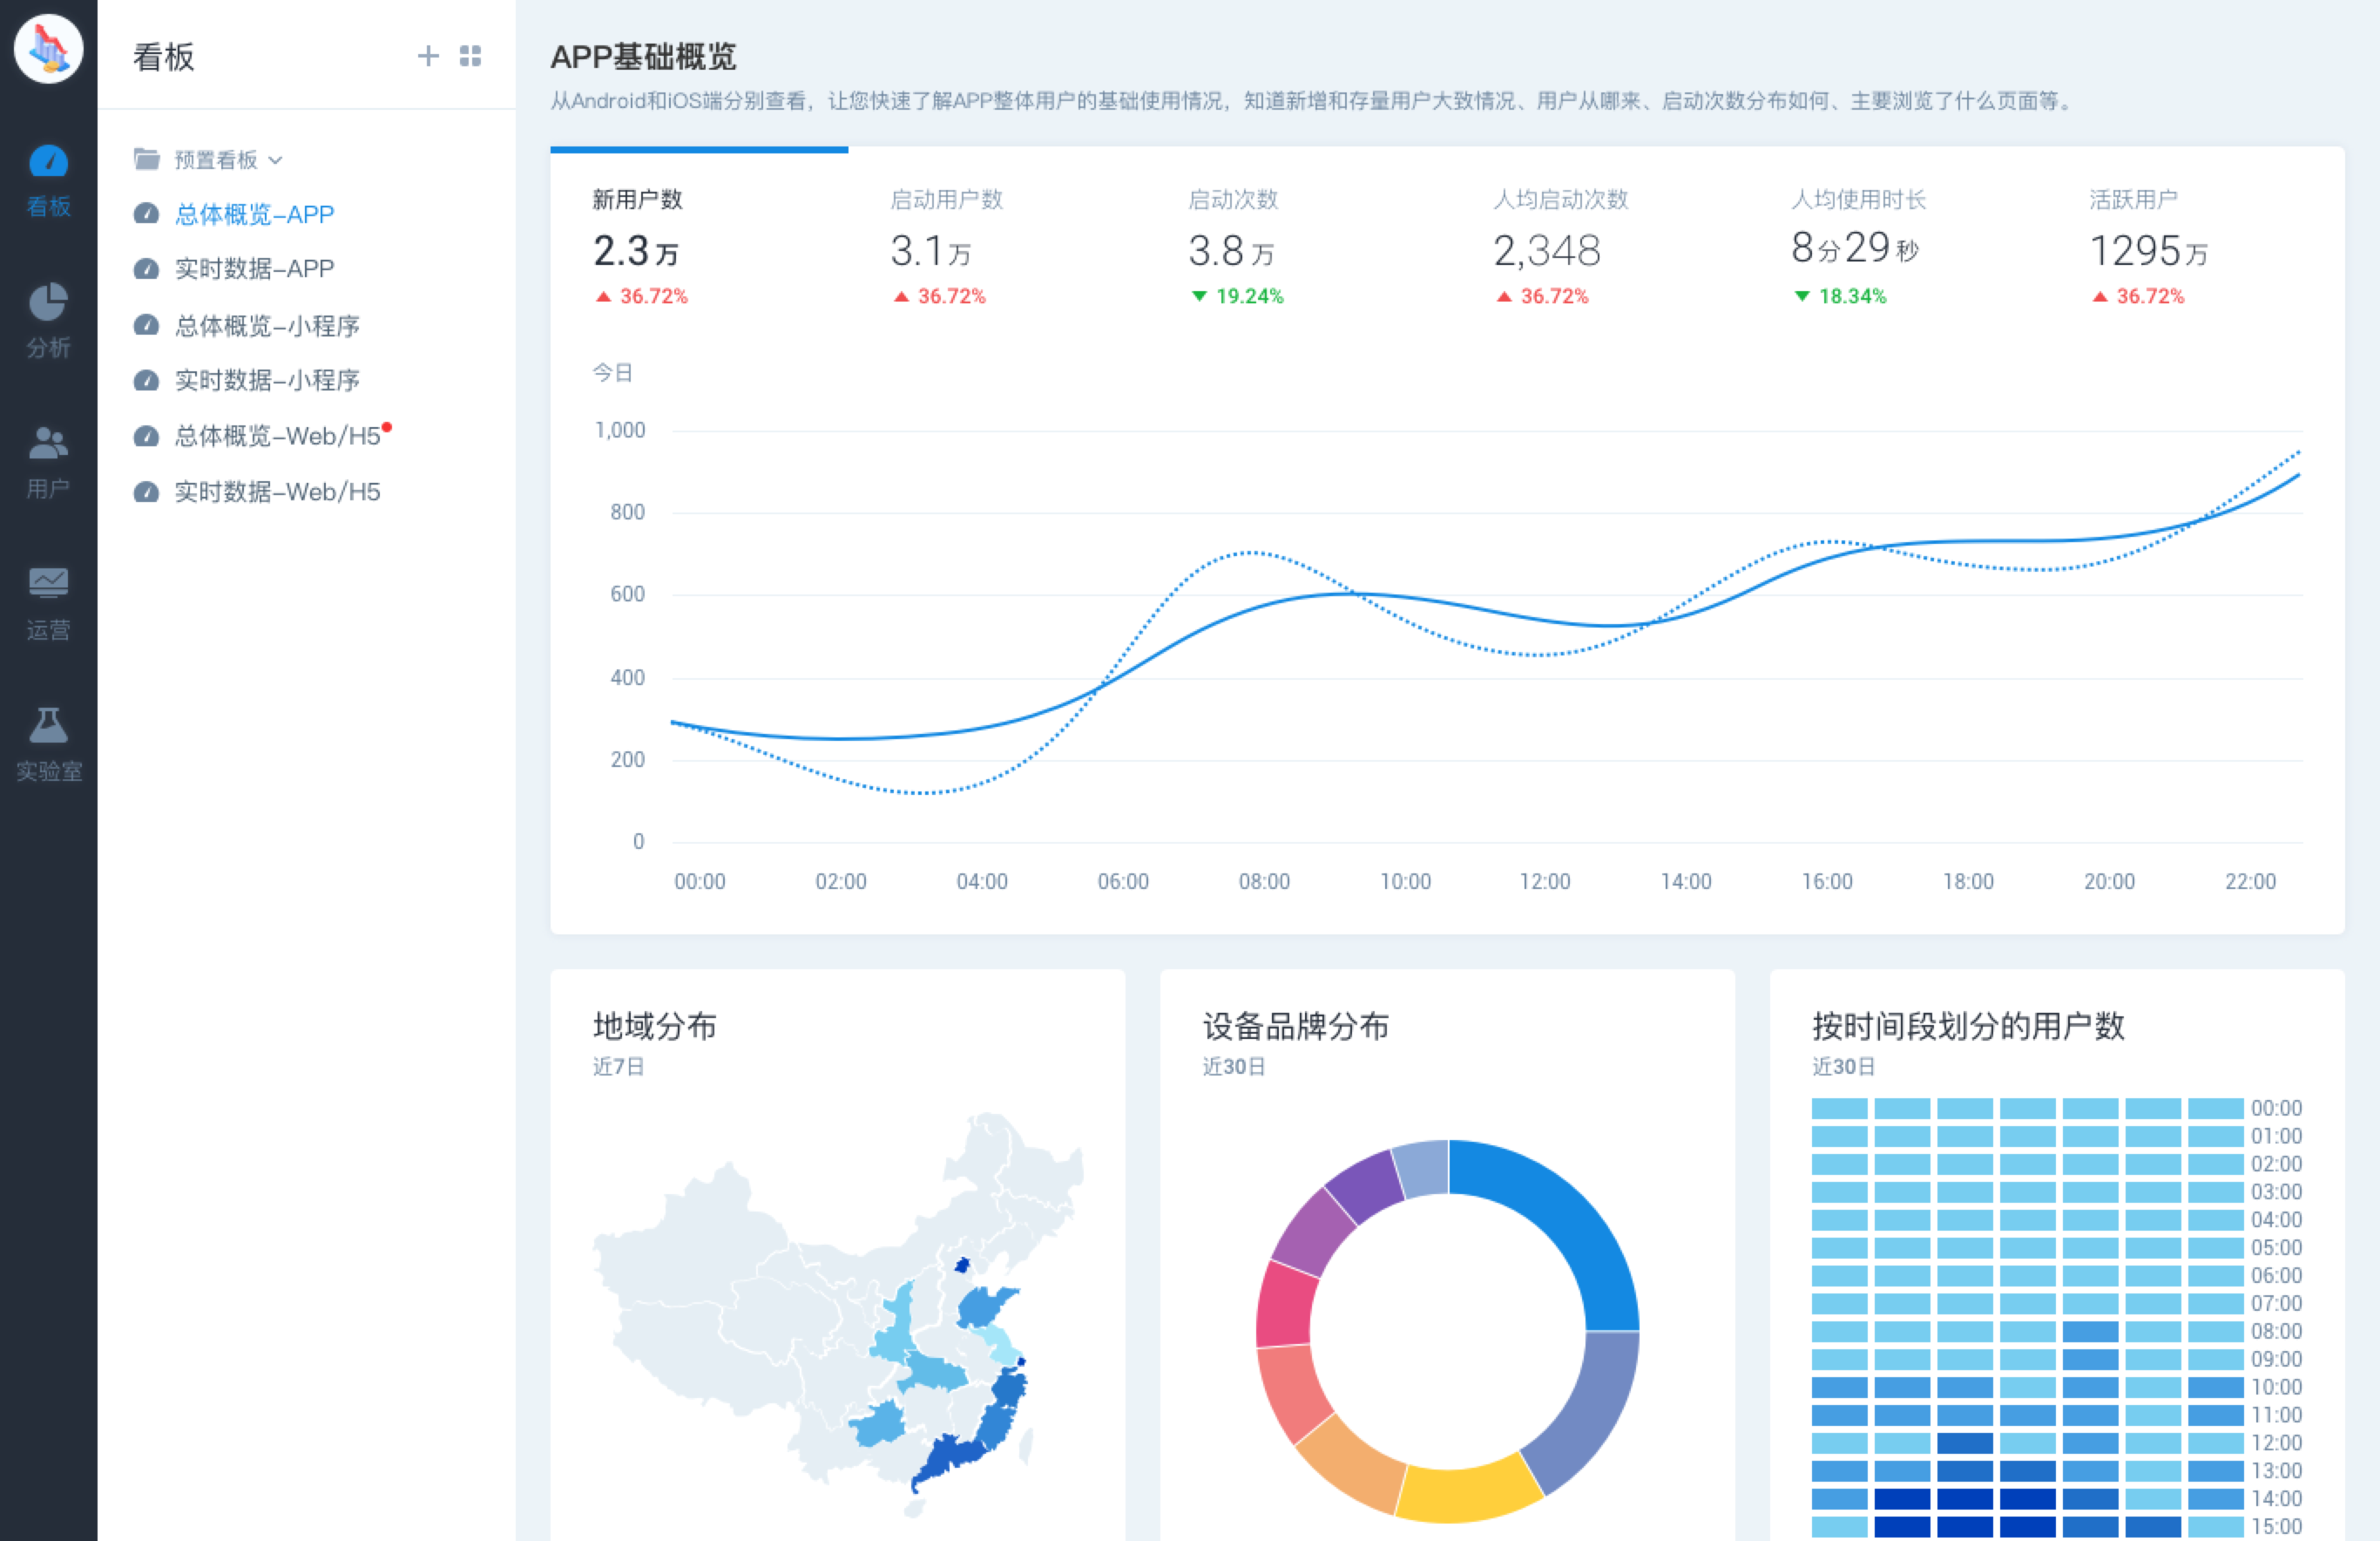Open 总体概览–Web/H5 with red dot
This screenshot has width=2380, height=1541.
pos(277,437)
